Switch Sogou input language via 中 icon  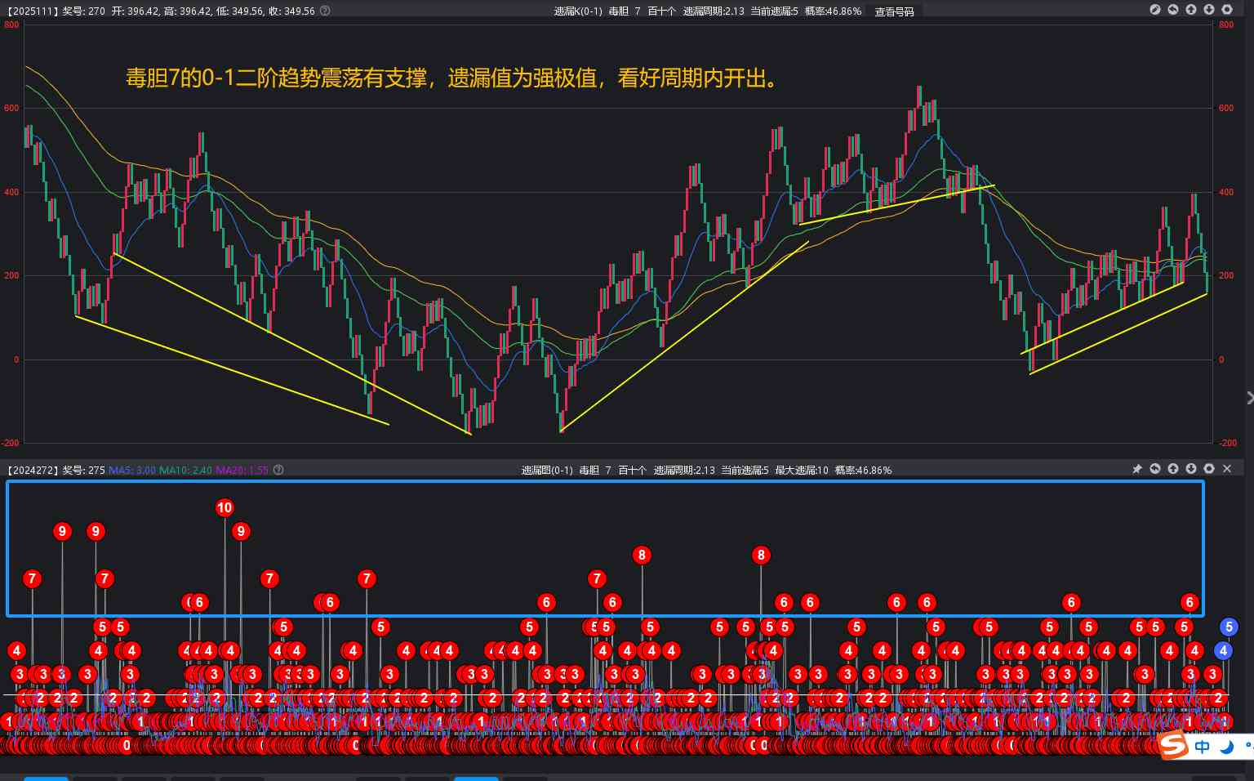coord(1202,747)
